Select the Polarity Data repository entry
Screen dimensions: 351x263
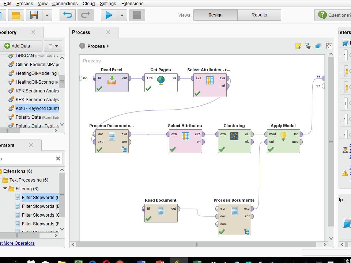coord(33,117)
